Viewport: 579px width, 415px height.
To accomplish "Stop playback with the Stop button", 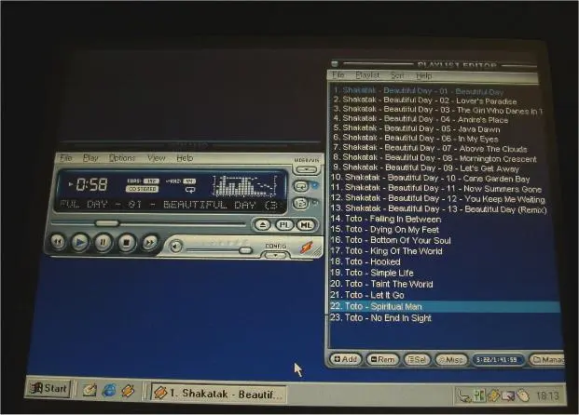I will tap(126, 243).
